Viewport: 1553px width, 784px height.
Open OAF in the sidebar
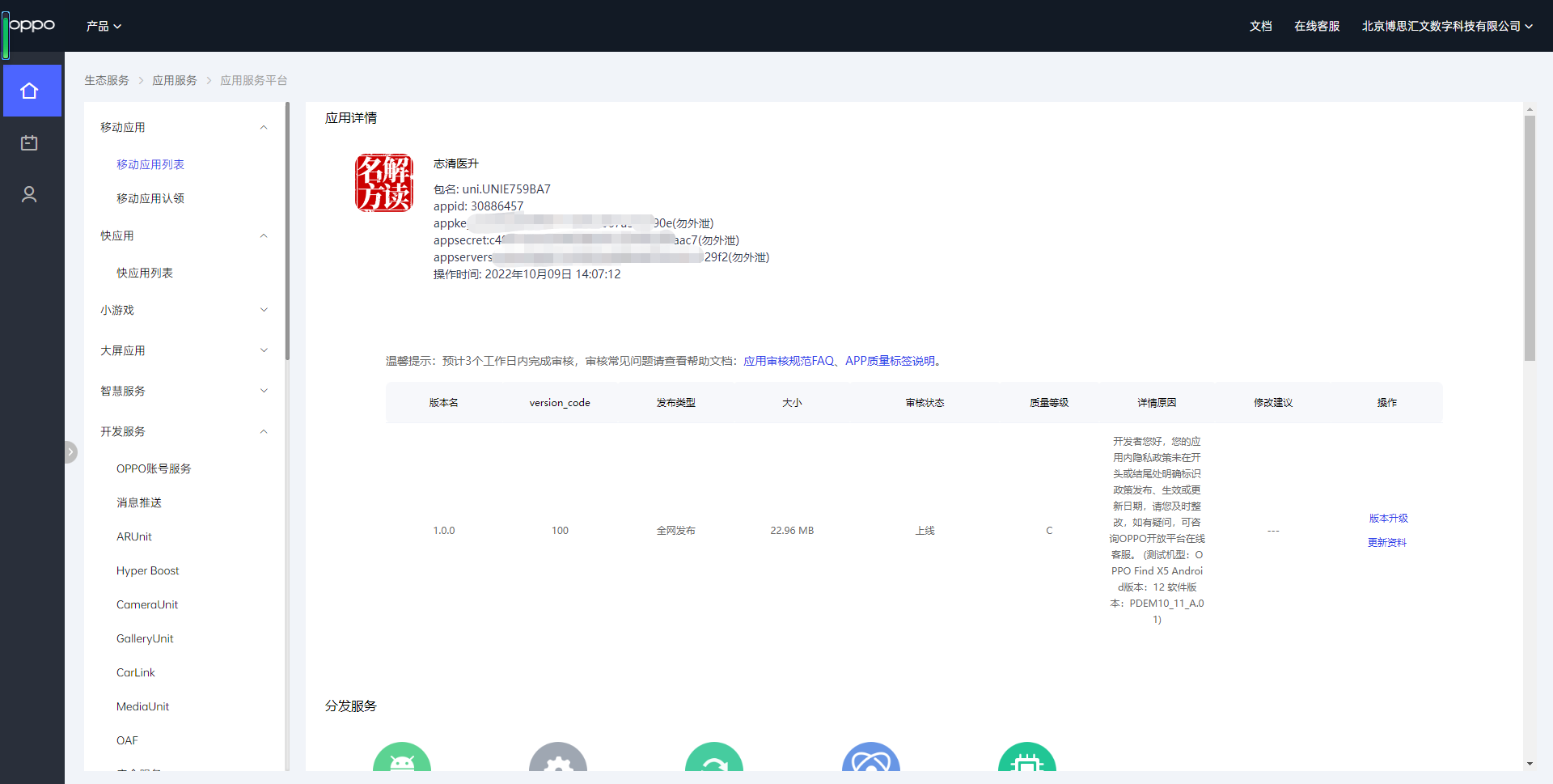(x=127, y=740)
